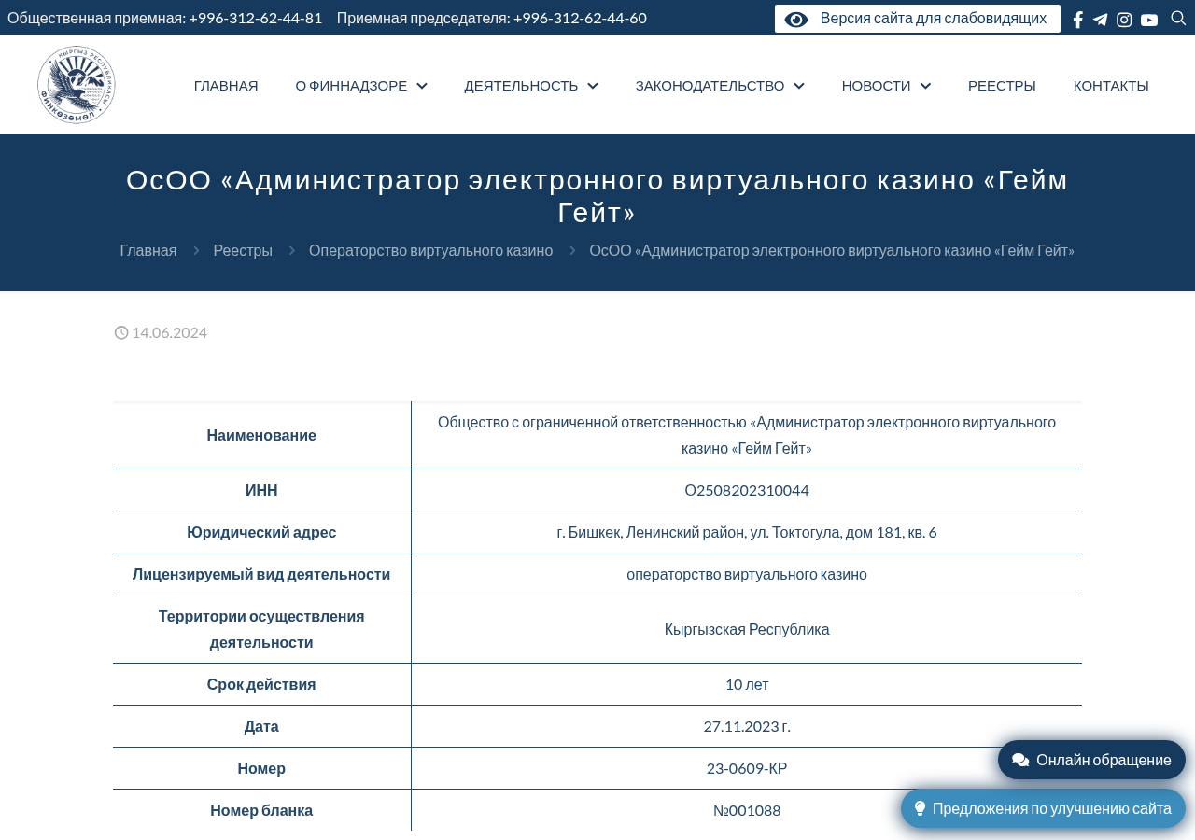Image resolution: width=1195 pixels, height=840 pixels.
Task: Click the page title heading ОсОО «Администратор…»
Action: click(x=597, y=196)
